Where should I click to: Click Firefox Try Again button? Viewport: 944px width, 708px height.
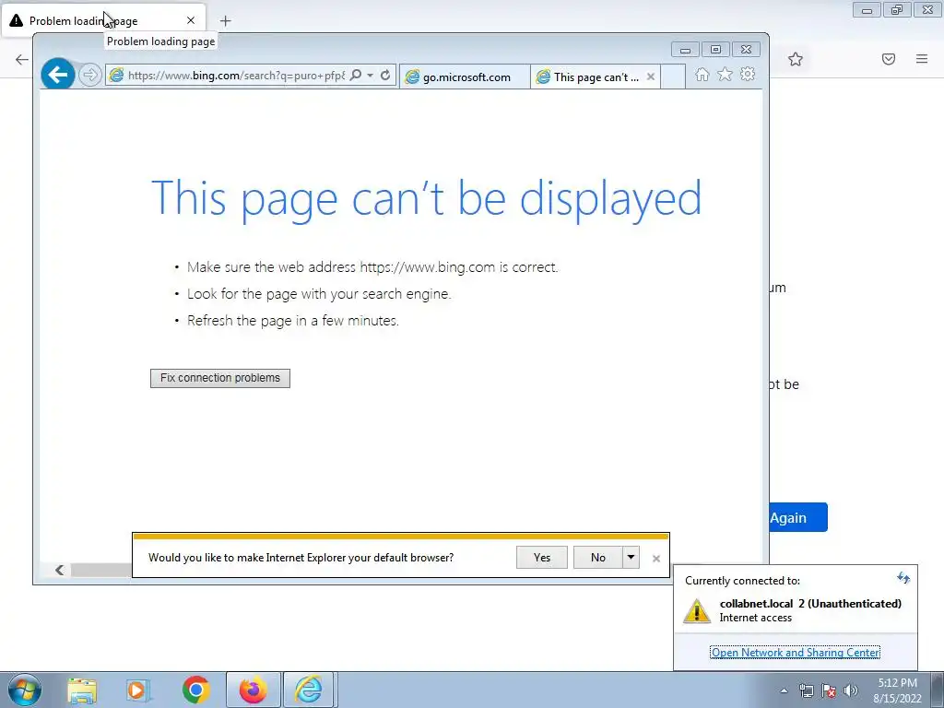click(x=798, y=518)
